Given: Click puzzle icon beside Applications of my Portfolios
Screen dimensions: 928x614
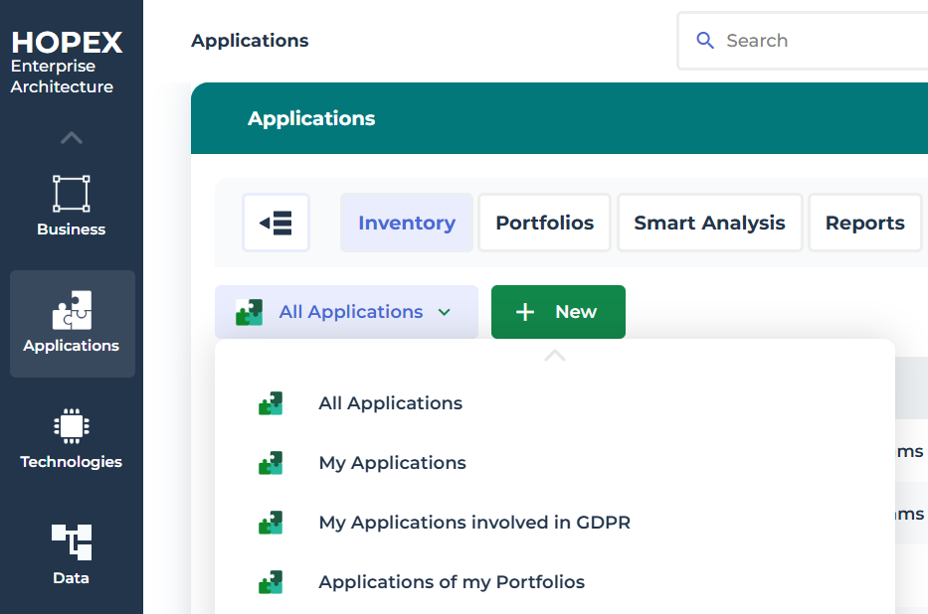Looking at the screenshot, I should (x=271, y=582).
